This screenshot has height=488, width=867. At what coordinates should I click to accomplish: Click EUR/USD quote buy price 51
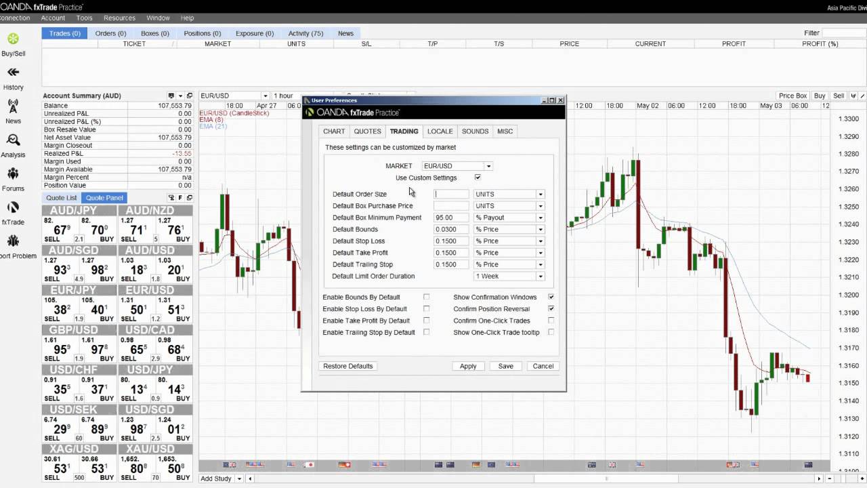[x=175, y=310]
